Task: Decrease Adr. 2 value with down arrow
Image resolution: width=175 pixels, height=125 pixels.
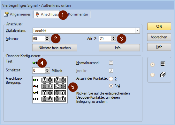Action: (113, 40)
